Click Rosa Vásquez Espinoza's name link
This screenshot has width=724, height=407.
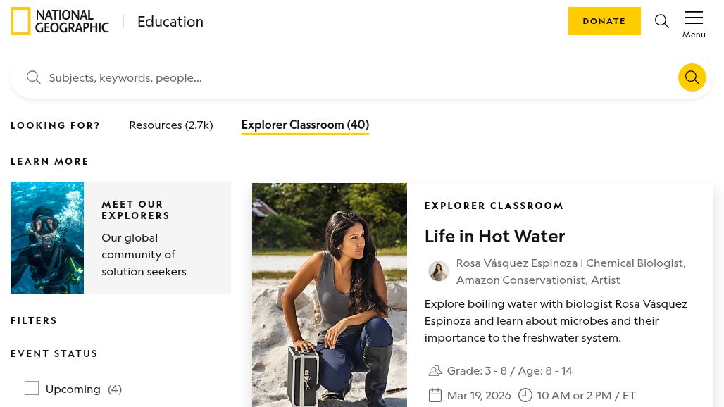[516, 263]
